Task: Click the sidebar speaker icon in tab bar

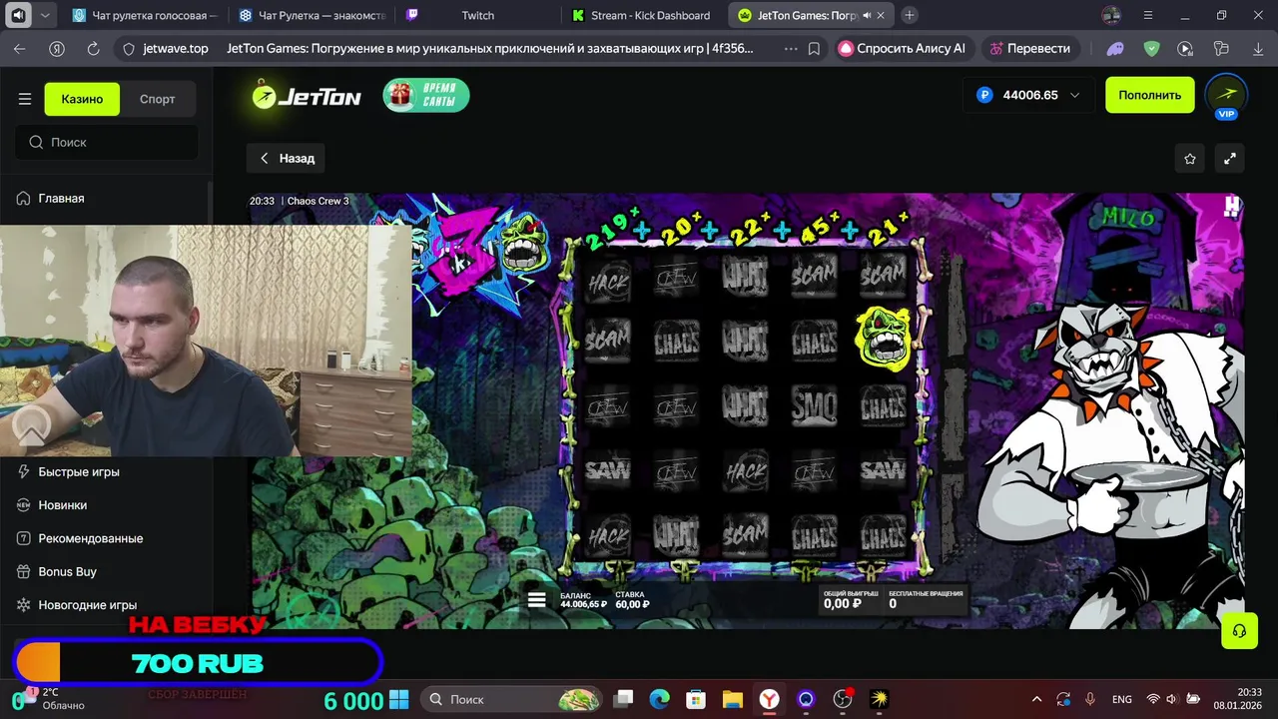Action: [18, 15]
